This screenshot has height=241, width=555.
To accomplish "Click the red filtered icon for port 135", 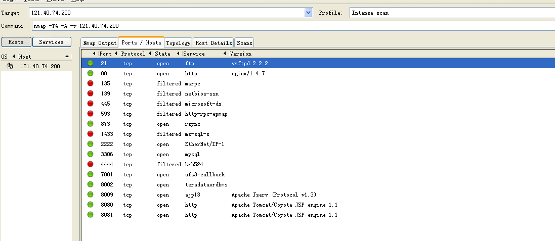I will [x=90, y=83].
